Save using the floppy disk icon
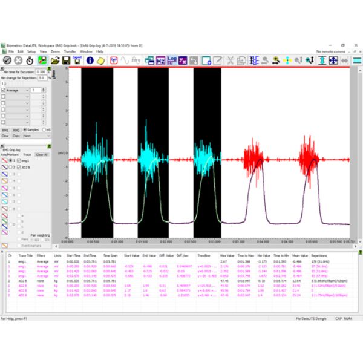 pos(66,60)
